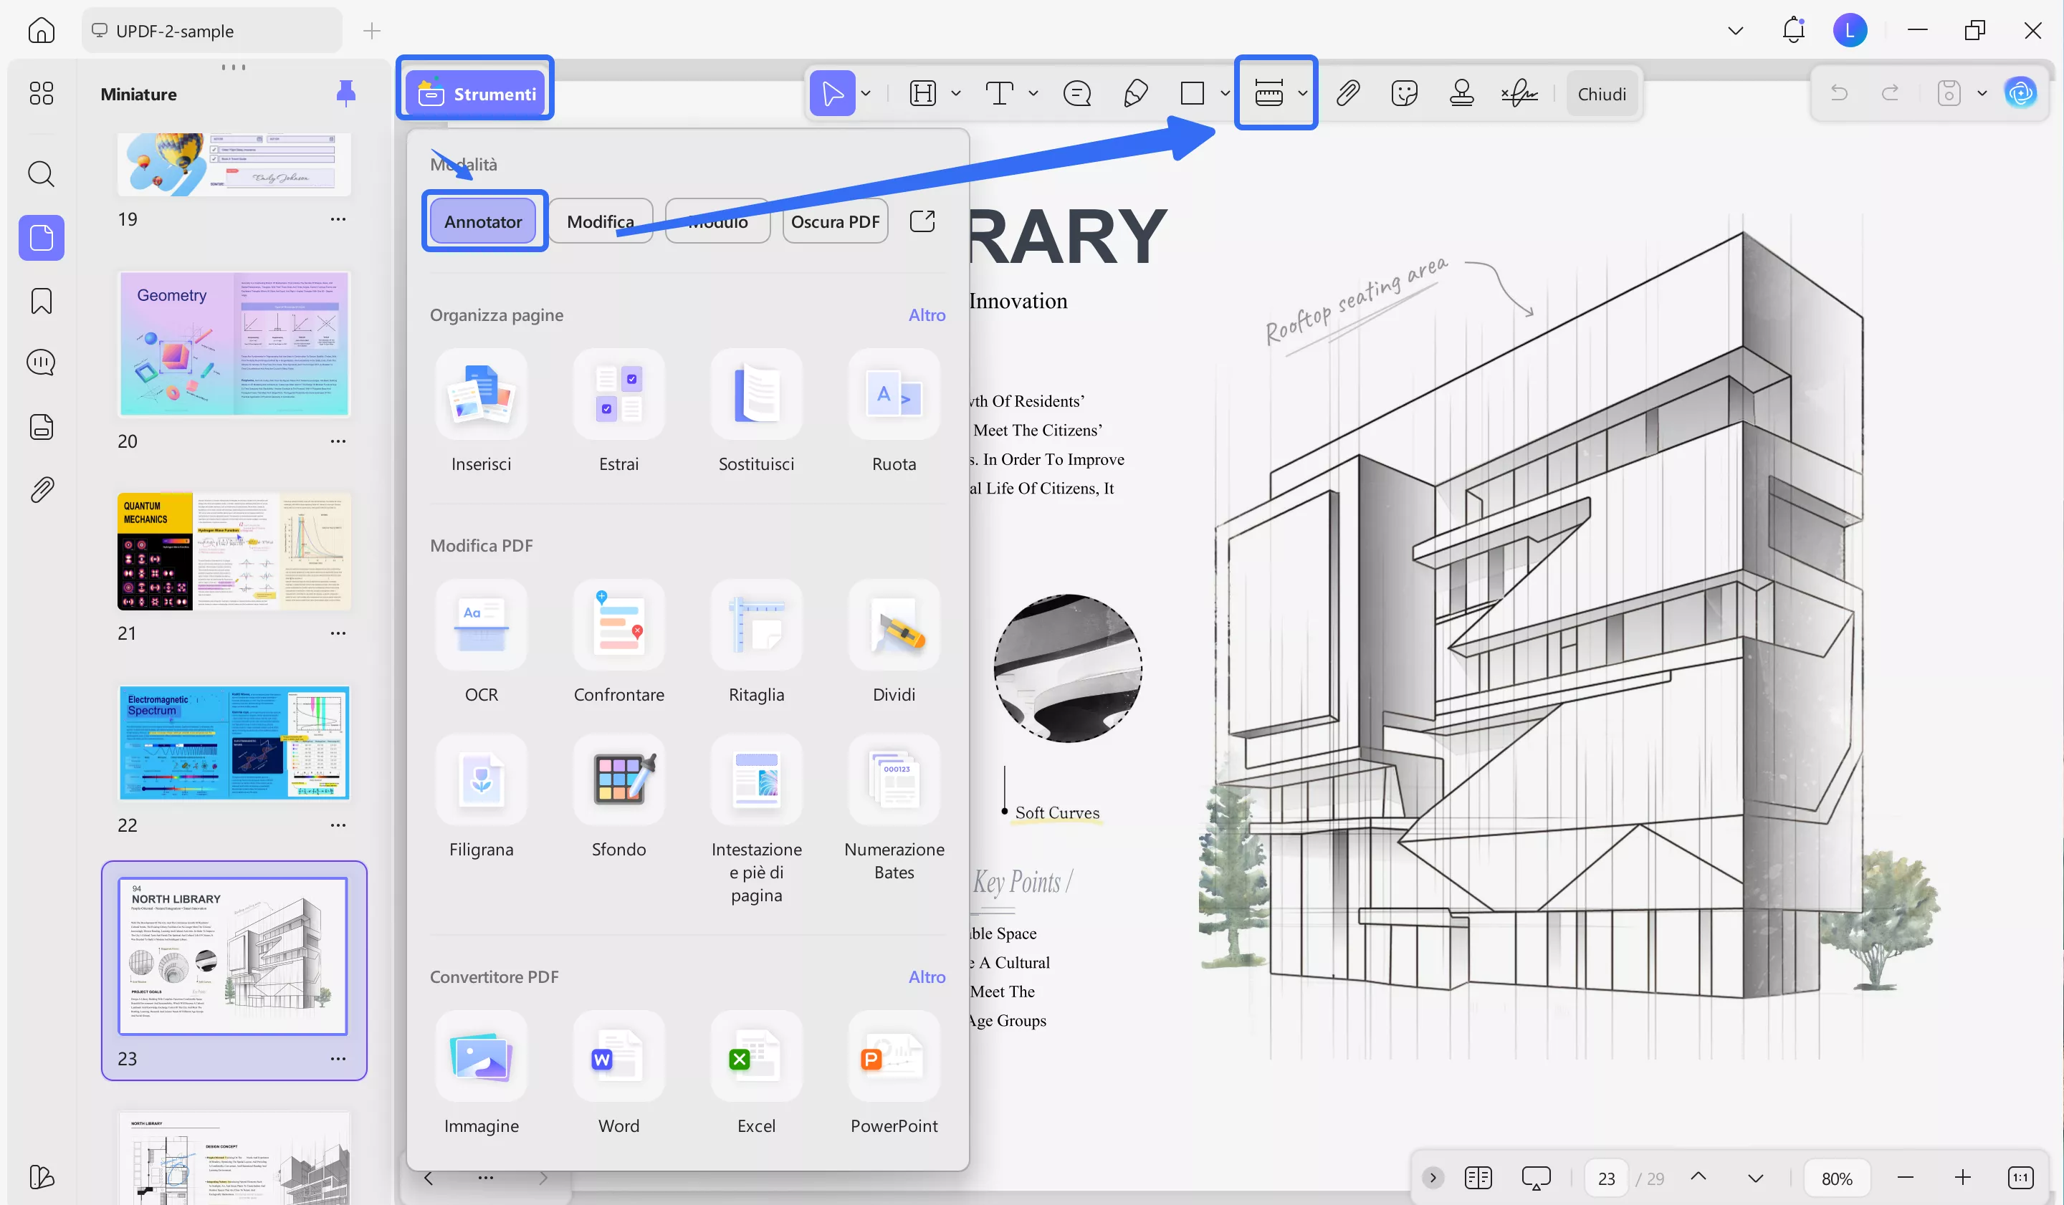Open the Ritaglia crop tool
Image resolution: width=2064 pixels, height=1205 pixels.
click(x=756, y=625)
